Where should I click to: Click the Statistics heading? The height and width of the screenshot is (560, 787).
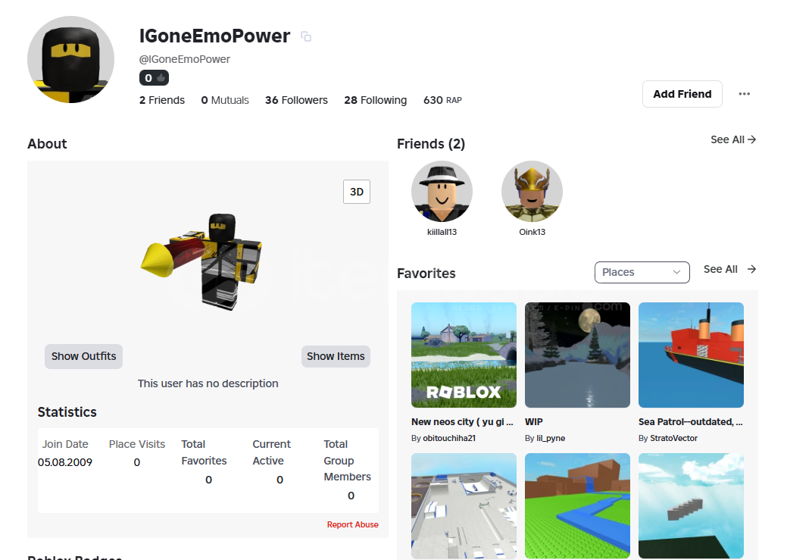(x=67, y=412)
